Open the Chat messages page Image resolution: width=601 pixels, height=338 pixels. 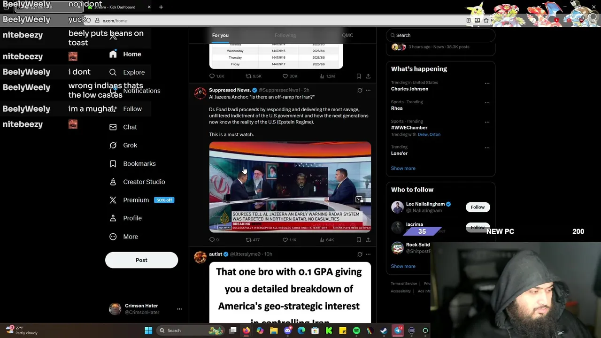click(123, 127)
